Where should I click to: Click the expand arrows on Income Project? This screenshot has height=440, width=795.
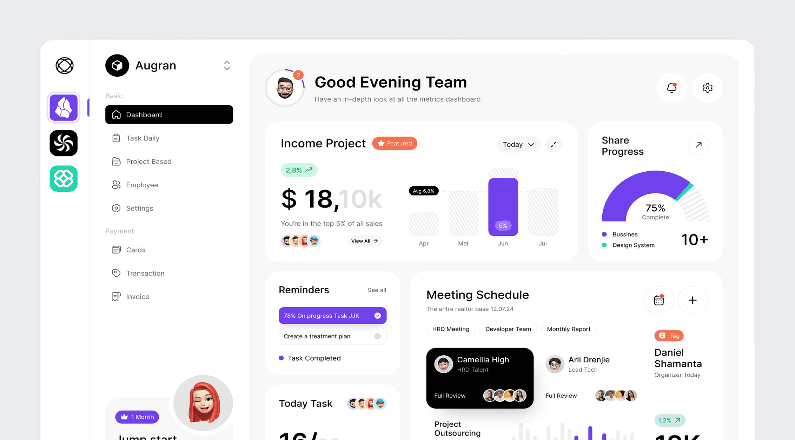(553, 144)
